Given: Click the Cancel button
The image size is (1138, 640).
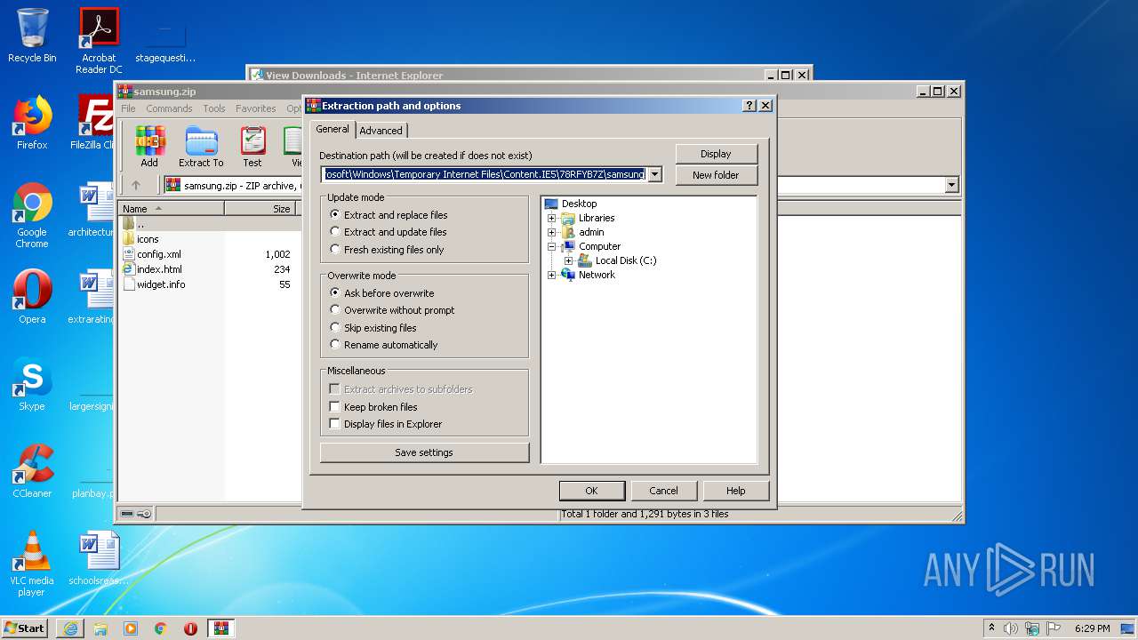Looking at the screenshot, I should point(663,491).
